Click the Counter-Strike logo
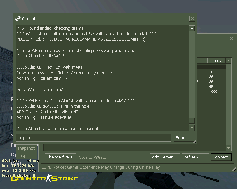Viewport: 237px width, 189px height. [45, 178]
